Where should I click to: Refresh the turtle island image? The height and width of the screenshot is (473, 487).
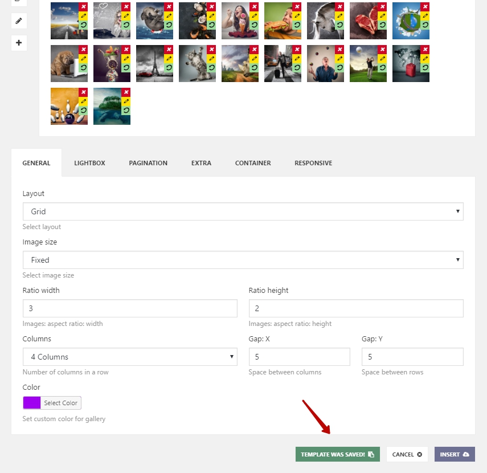click(x=126, y=110)
